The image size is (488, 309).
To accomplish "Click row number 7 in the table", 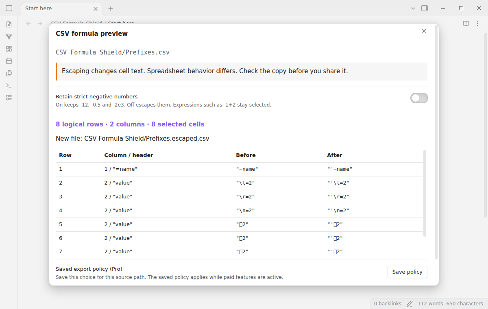I will 61,252.
